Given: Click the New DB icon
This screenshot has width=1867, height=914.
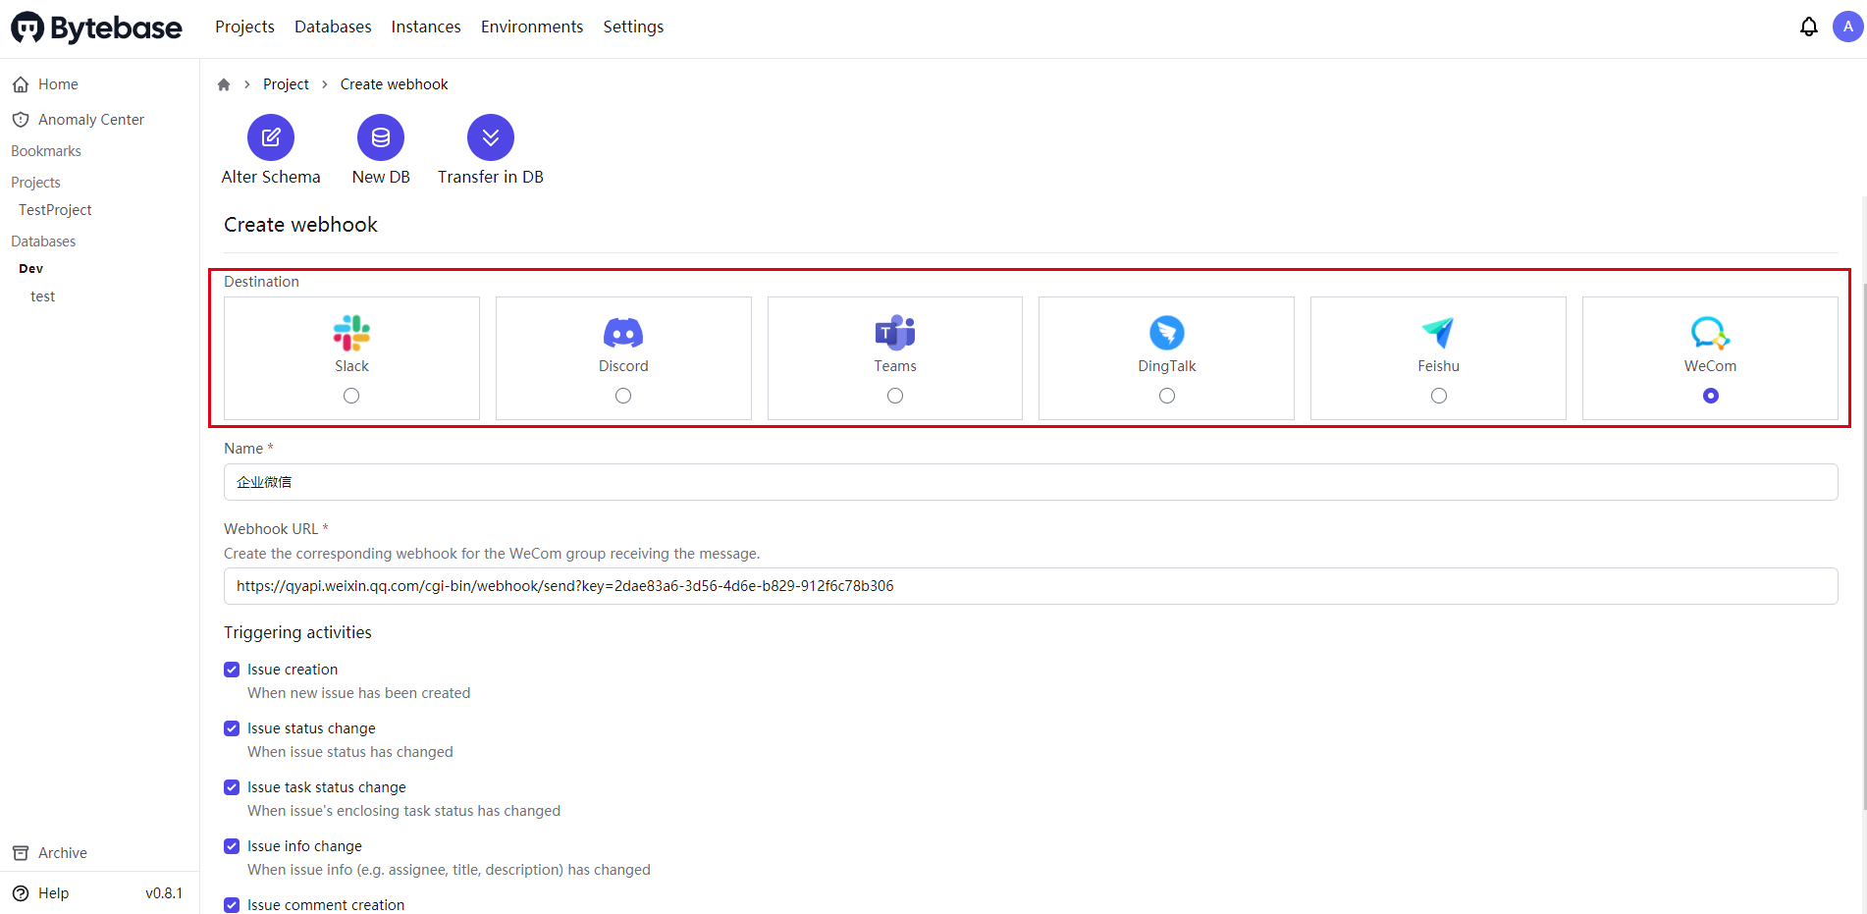Looking at the screenshot, I should tap(381, 137).
